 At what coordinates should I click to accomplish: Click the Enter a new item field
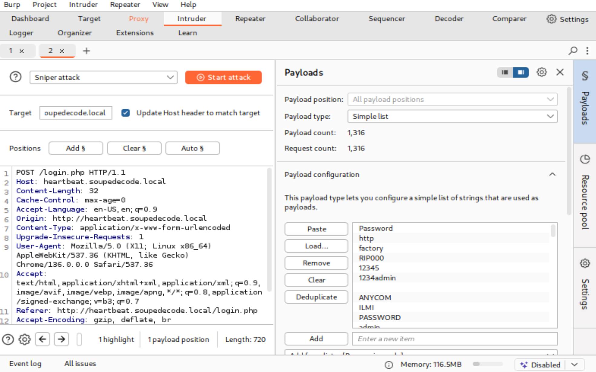coord(455,339)
